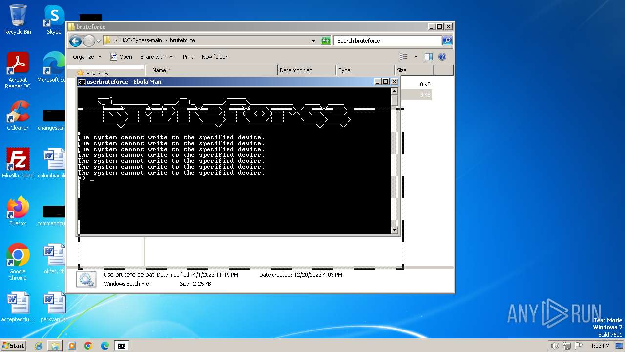Click userbruteforce.bat name in details pane
This screenshot has height=352, width=625.
pyautogui.click(x=129, y=275)
